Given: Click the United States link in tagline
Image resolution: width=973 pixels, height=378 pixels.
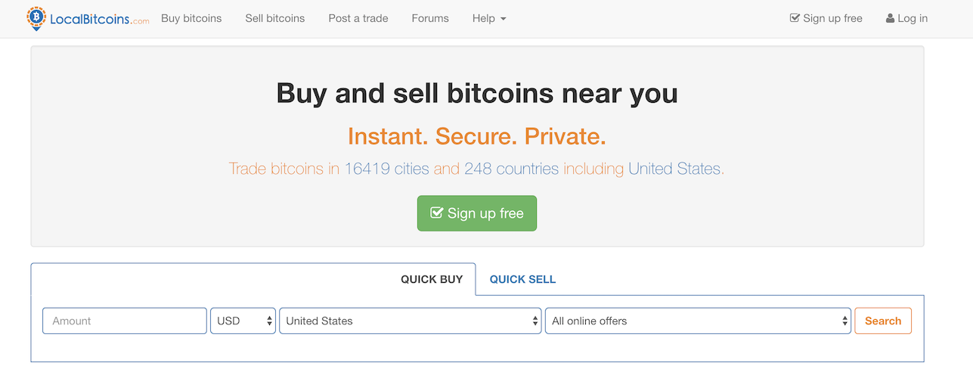Looking at the screenshot, I should (674, 169).
